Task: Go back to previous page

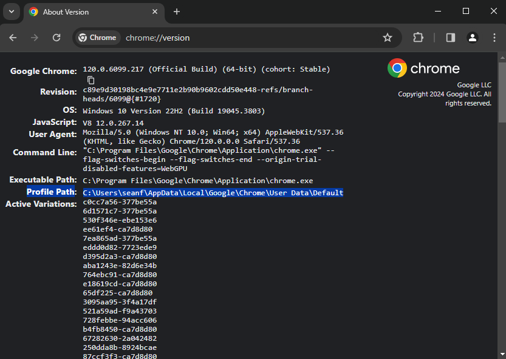Action: (x=13, y=38)
